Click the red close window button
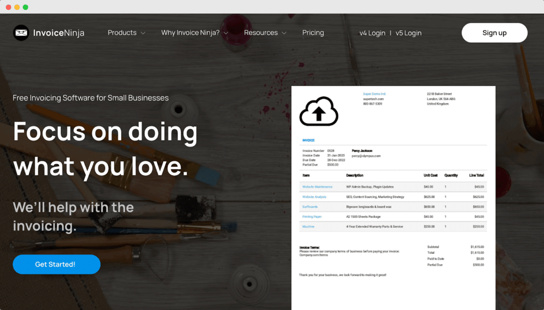Viewport: 544px width, 310px height. 8,7
